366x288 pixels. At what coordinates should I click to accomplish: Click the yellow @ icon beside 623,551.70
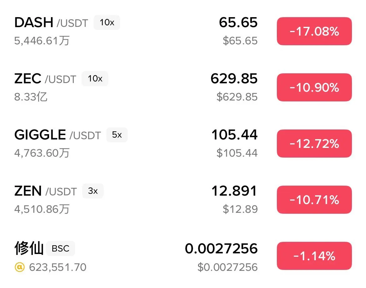pyautogui.click(x=20, y=267)
